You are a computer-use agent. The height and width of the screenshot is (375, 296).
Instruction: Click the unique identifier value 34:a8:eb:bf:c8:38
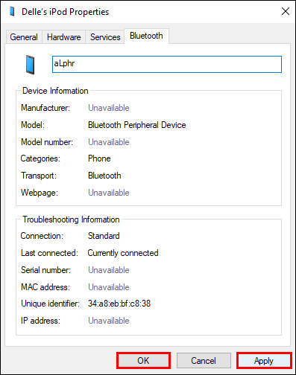pos(119,304)
